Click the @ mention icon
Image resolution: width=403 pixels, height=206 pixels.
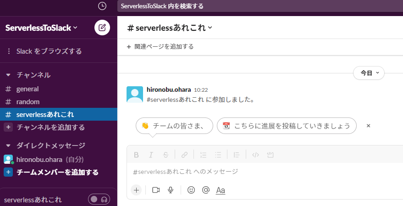pyautogui.click(x=205, y=190)
